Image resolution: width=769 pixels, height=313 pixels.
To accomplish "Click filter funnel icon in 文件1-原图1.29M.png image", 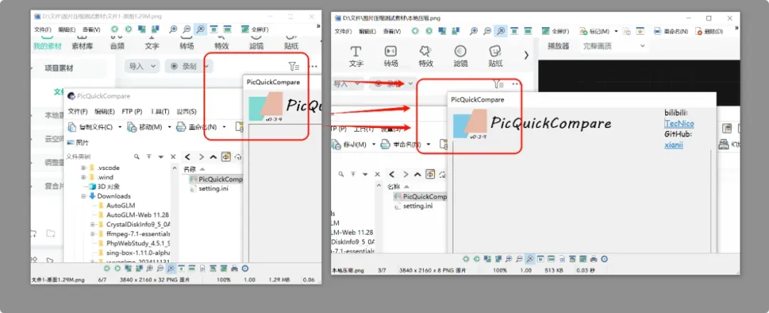I will (294, 66).
